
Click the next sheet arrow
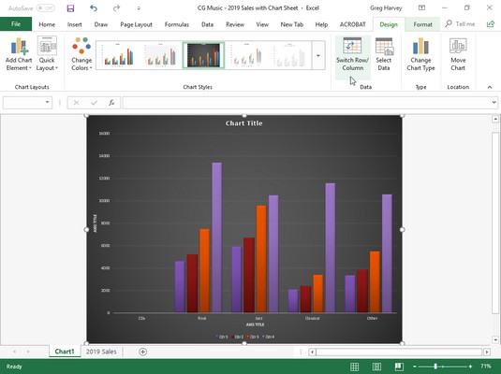(x=28, y=352)
